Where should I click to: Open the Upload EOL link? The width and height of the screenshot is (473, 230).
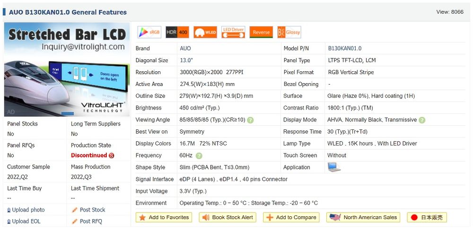click(26, 221)
